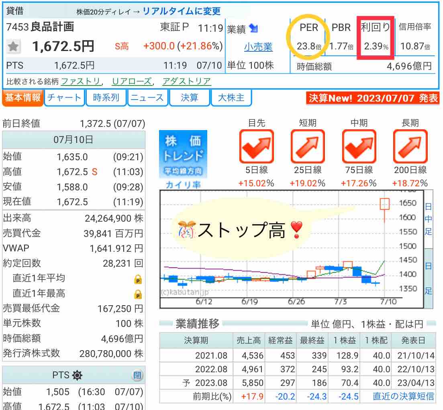
Task: Click the 売買代金 39,841 百万円 row
Action: (74, 233)
